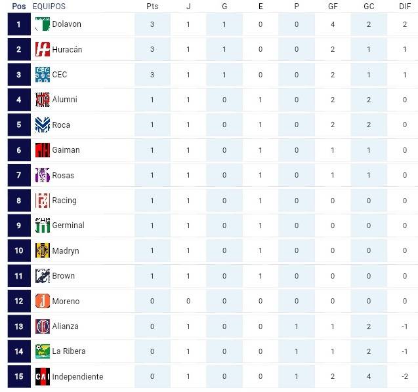
Task: Click the Germinal green striped crest
Action: 43,225
